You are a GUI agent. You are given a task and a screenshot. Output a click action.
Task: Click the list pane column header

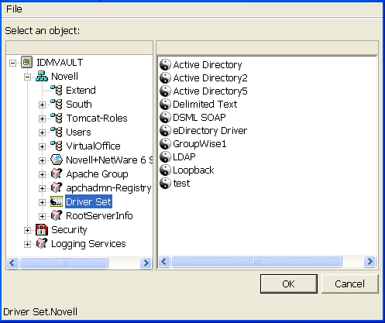pyautogui.click(x=267, y=47)
